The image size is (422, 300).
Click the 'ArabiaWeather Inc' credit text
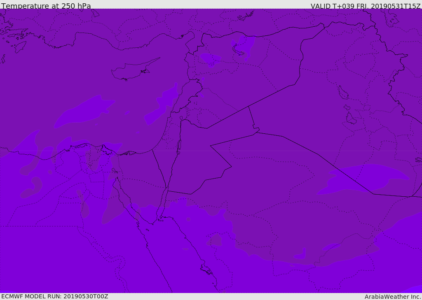coord(393,297)
